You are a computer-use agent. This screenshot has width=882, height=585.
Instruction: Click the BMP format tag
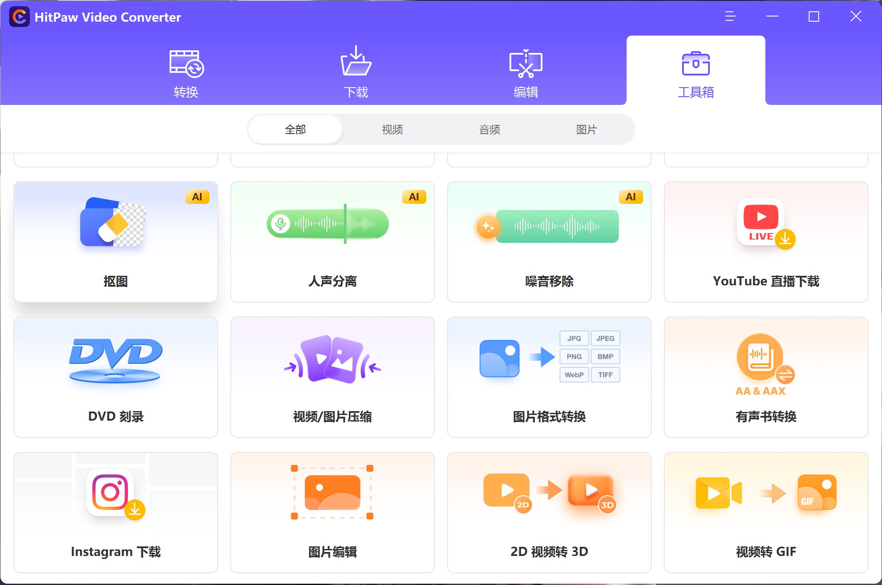pos(605,356)
